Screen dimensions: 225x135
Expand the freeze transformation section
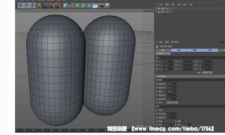(x=190, y=76)
